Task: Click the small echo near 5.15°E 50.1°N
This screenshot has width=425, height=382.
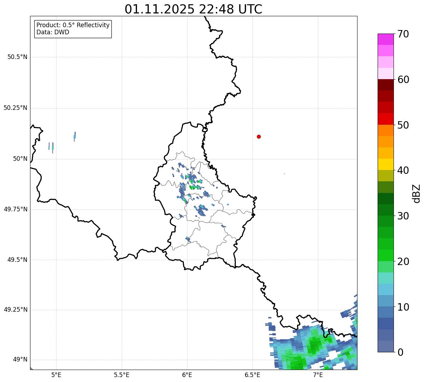Action: click(x=75, y=137)
